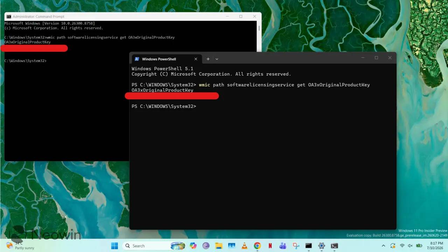Viewport: 448px width, 252px height.
Task: Open Wi-Fi network quick settings
Action: [x=402, y=246]
